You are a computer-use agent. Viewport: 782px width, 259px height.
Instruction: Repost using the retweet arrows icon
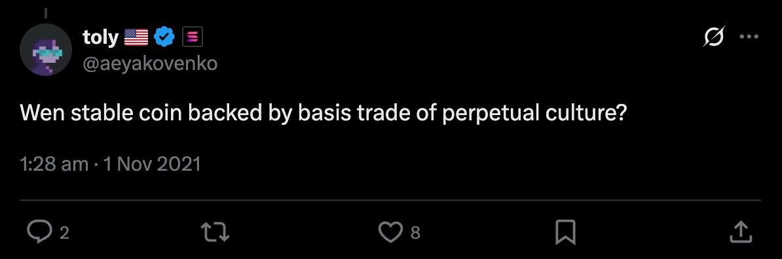tap(214, 232)
